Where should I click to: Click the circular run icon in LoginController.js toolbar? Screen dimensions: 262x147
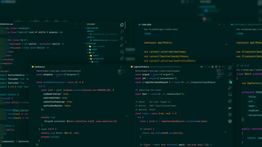[x=212, y=67]
